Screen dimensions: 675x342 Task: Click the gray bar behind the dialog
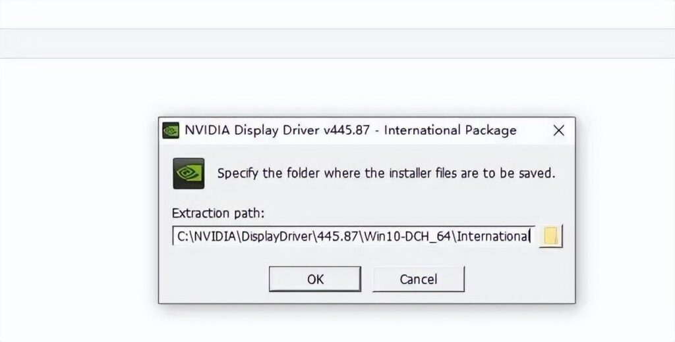pos(337,43)
